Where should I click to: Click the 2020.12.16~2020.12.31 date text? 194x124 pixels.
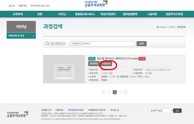pyautogui.click(x=158, y=70)
